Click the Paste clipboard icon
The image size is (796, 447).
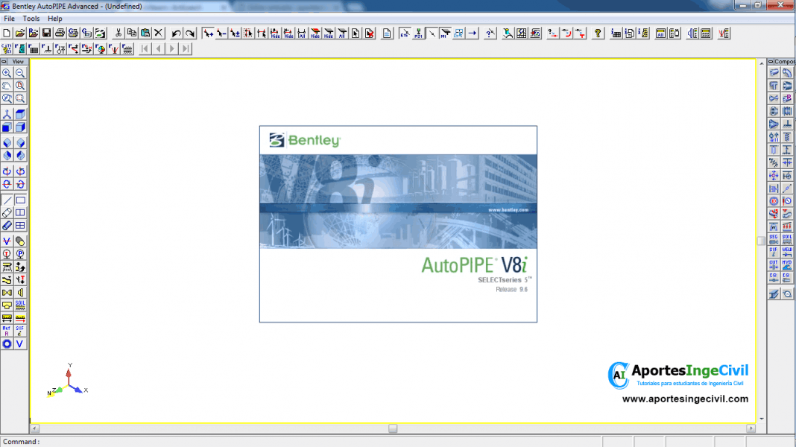pyautogui.click(x=145, y=34)
